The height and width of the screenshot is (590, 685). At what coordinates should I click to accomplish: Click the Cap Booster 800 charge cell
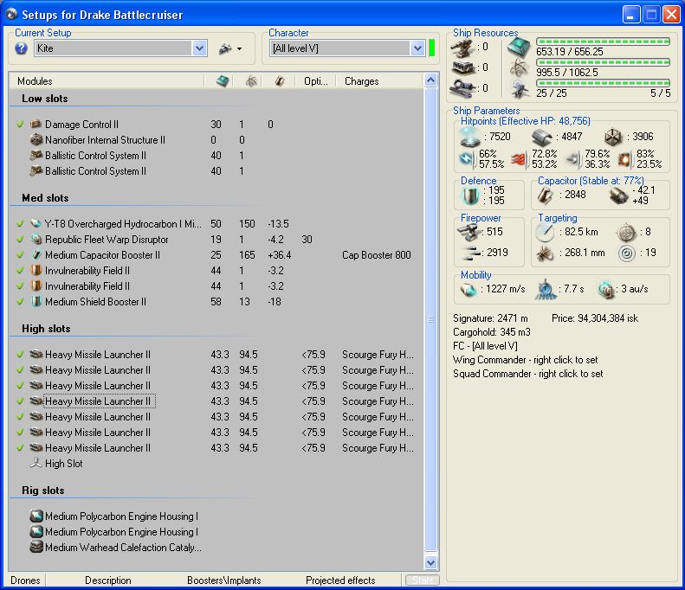tap(376, 255)
